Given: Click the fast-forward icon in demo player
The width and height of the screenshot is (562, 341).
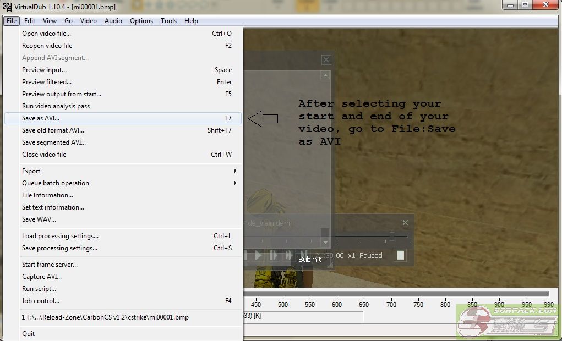Looking at the screenshot, I should 288,255.
